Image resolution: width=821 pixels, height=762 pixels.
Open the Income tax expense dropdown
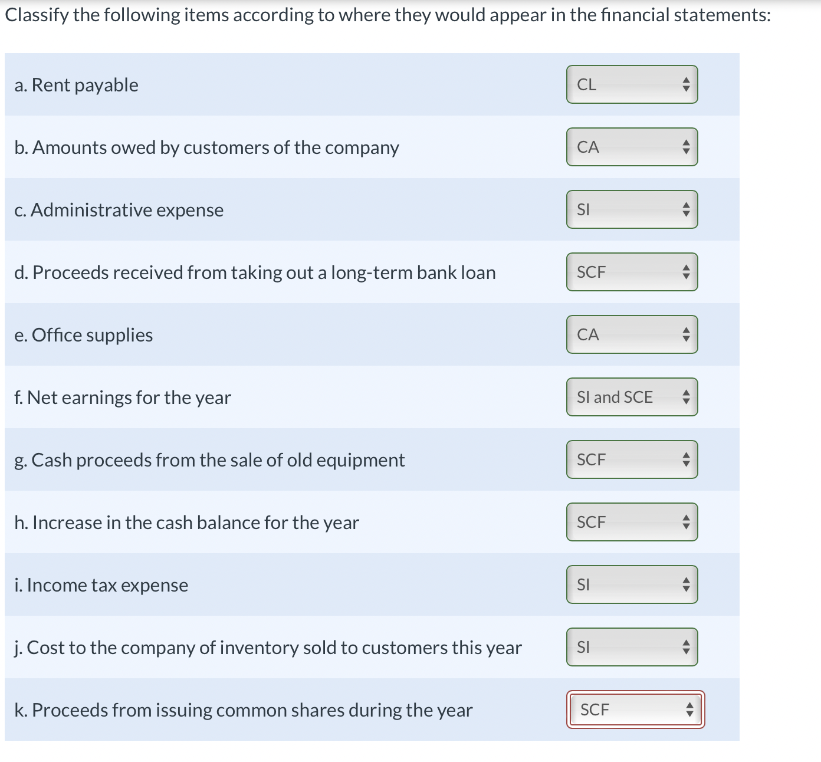[631, 584]
